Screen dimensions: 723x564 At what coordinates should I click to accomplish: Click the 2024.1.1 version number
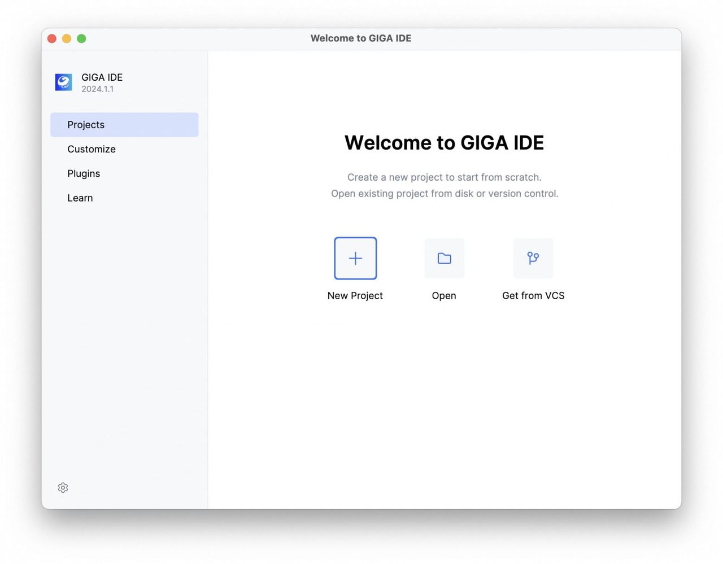tap(97, 89)
